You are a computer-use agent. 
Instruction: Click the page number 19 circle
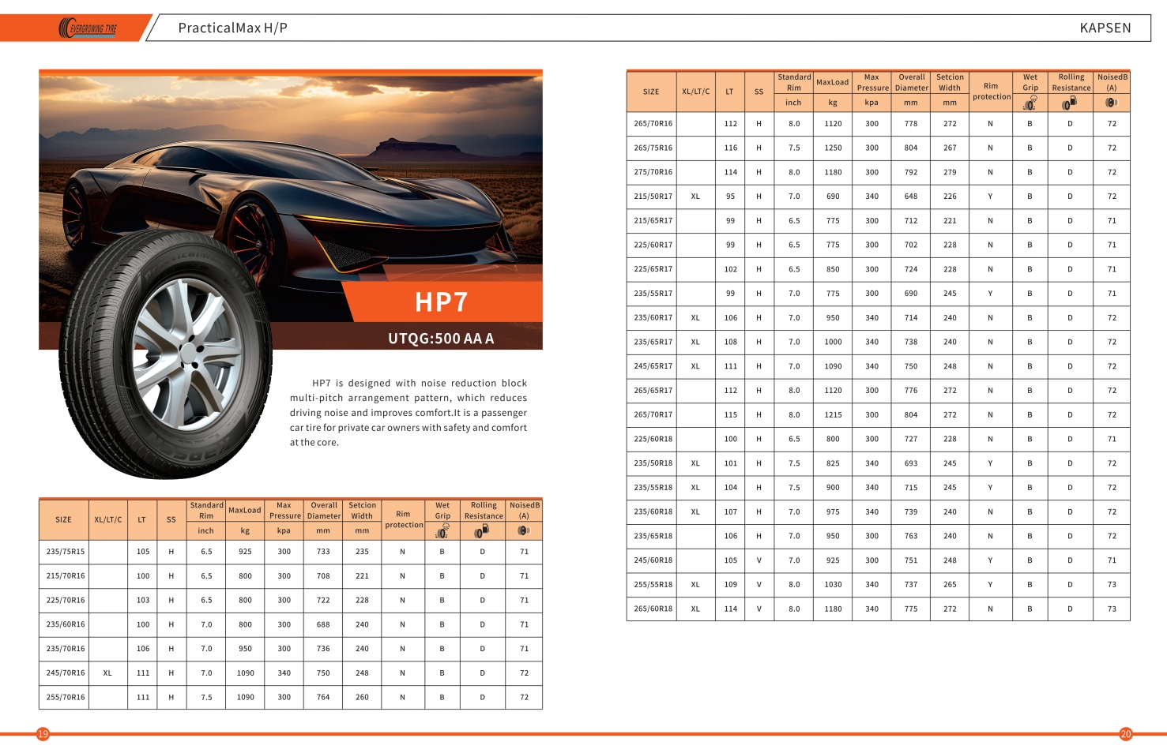[x=43, y=734]
